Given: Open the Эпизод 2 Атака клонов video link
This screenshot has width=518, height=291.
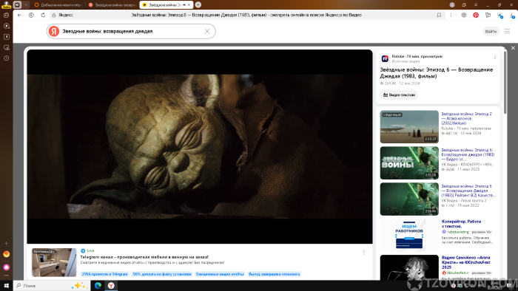Looking at the screenshot, I should 466,118.
